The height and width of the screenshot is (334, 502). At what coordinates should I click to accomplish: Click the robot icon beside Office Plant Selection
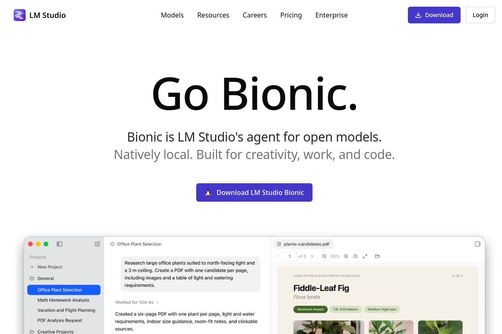[112, 244]
